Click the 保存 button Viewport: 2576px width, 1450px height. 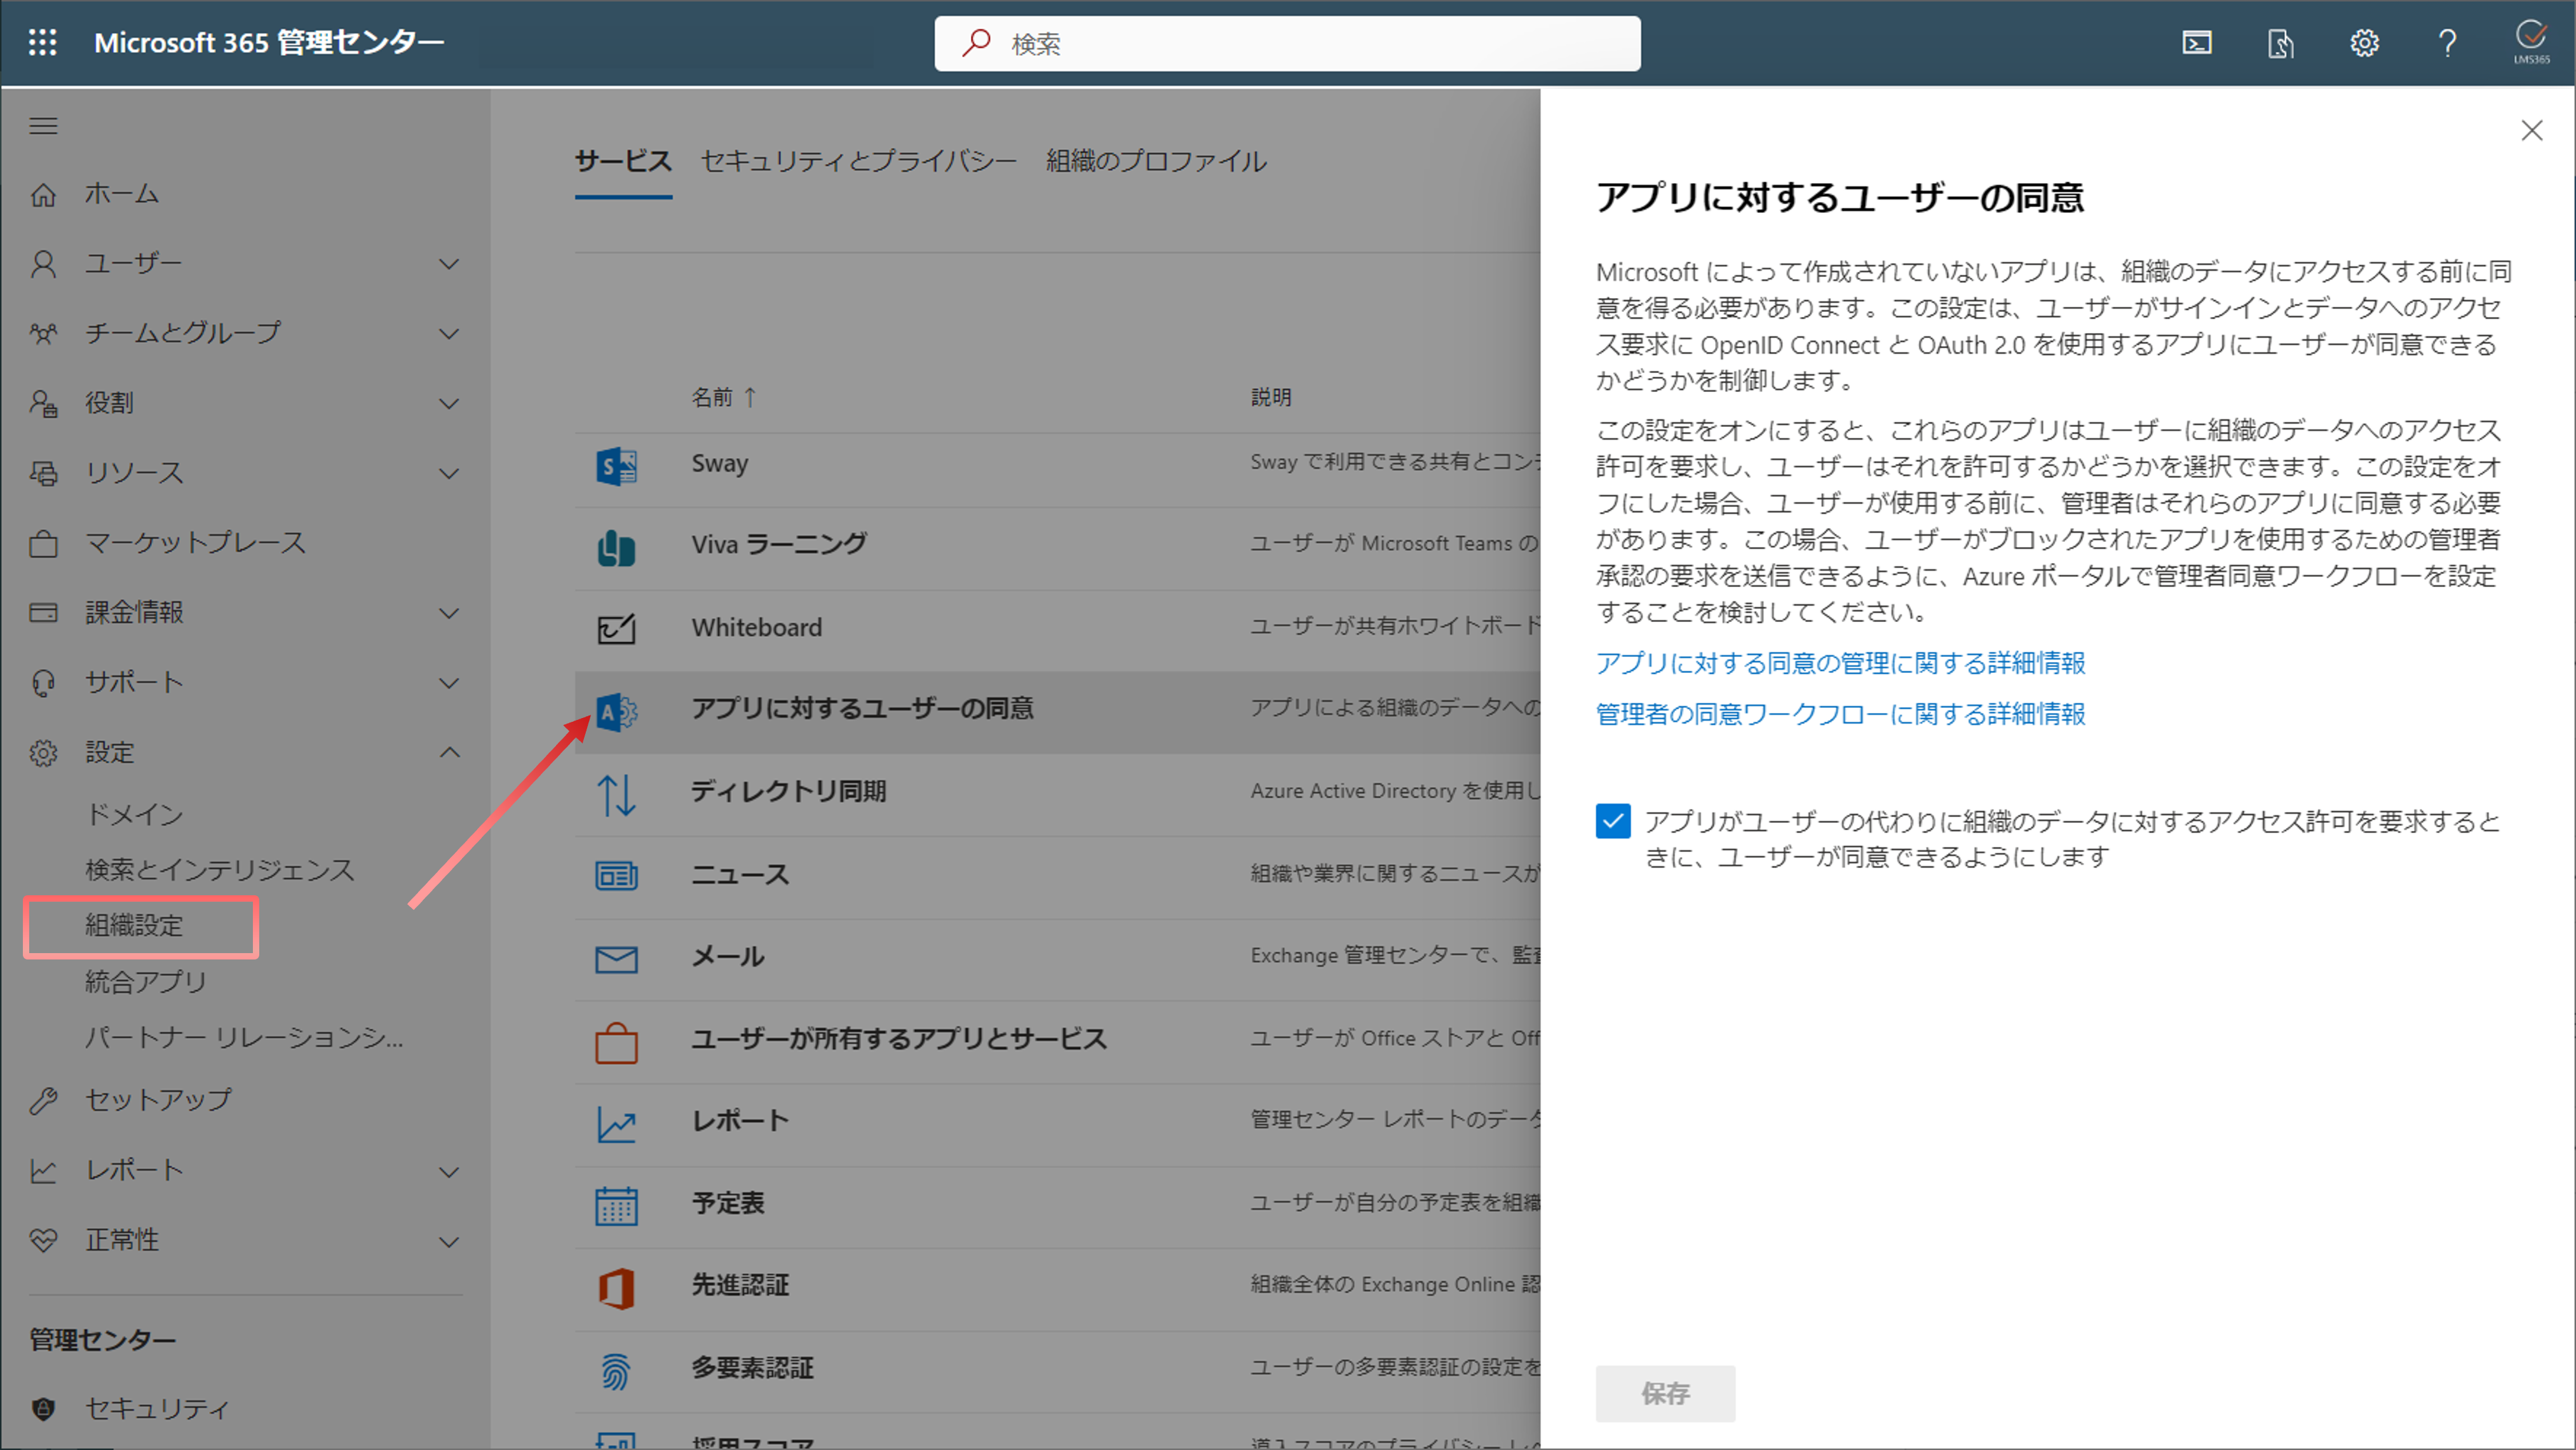(1665, 1393)
